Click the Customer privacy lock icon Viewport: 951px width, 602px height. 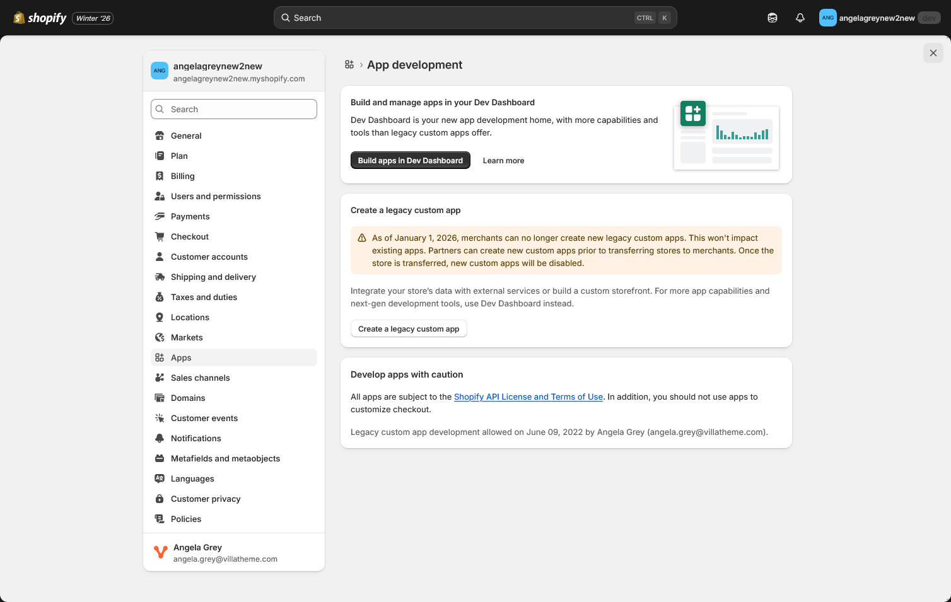tap(160, 499)
